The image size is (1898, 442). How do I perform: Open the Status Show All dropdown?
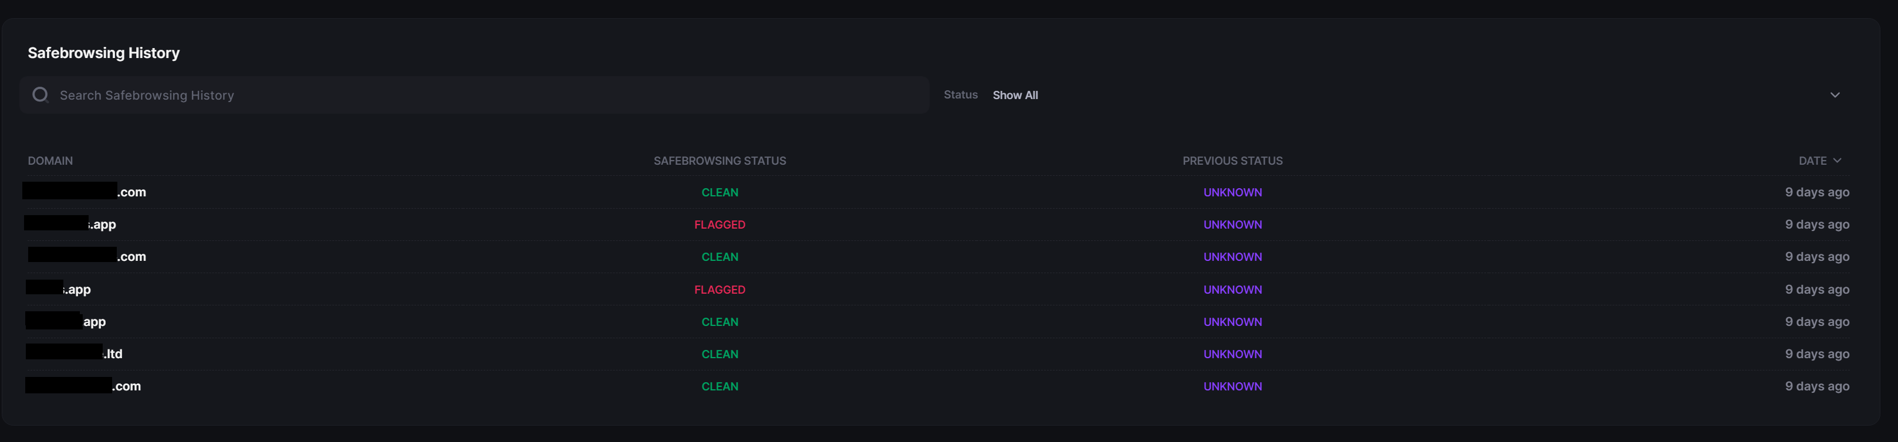pos(1015,95)
